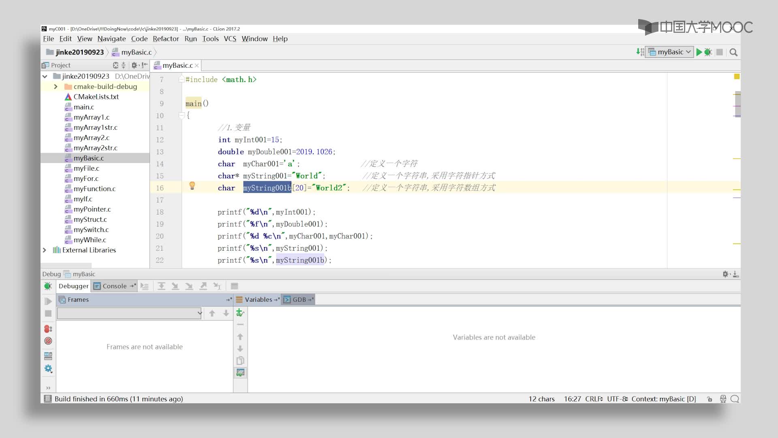Open the Navigate menu
The image size is (778, 438).
[x=111, y=39]
